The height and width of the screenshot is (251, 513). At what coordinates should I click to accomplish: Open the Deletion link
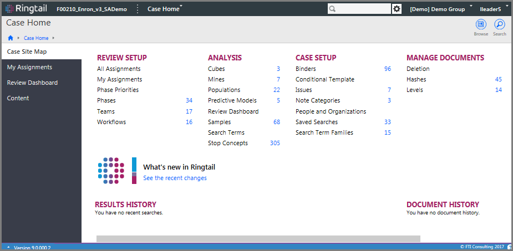click(418, 69)
